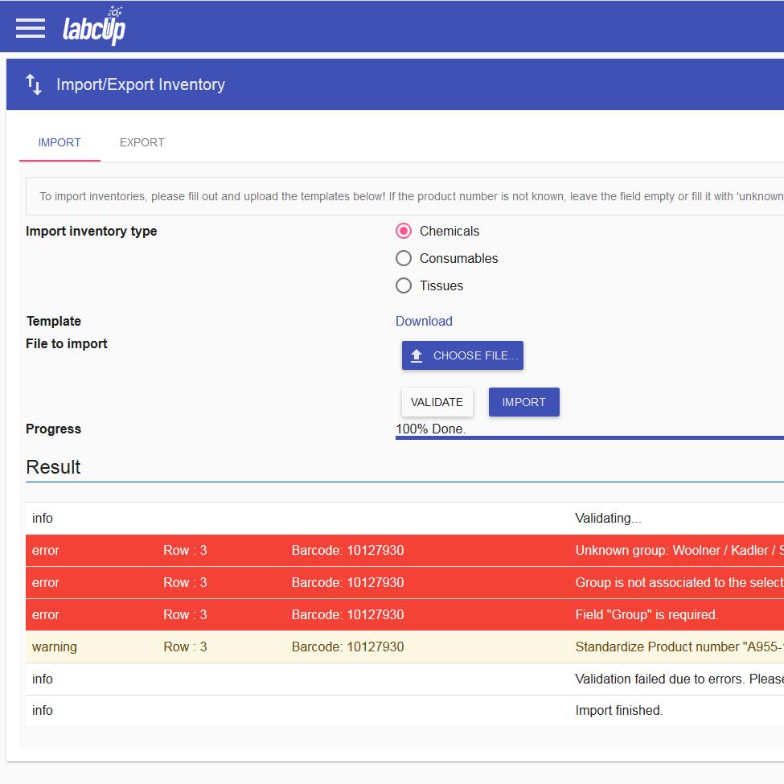Screen dimensions: 784x784
Task: Click the import progress bar
Action: [x=589, y=438]
